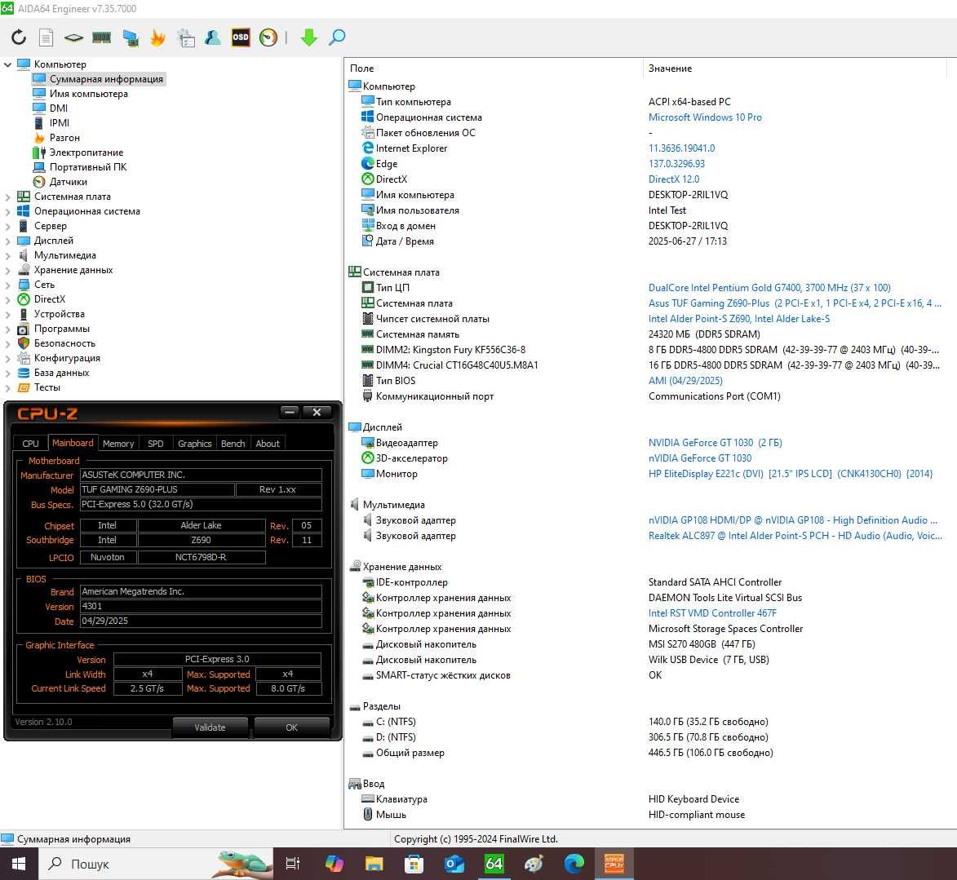
Task: Open NVIDIA GeForce GT 1030 (2 ГБ) link
Action: 716,442
